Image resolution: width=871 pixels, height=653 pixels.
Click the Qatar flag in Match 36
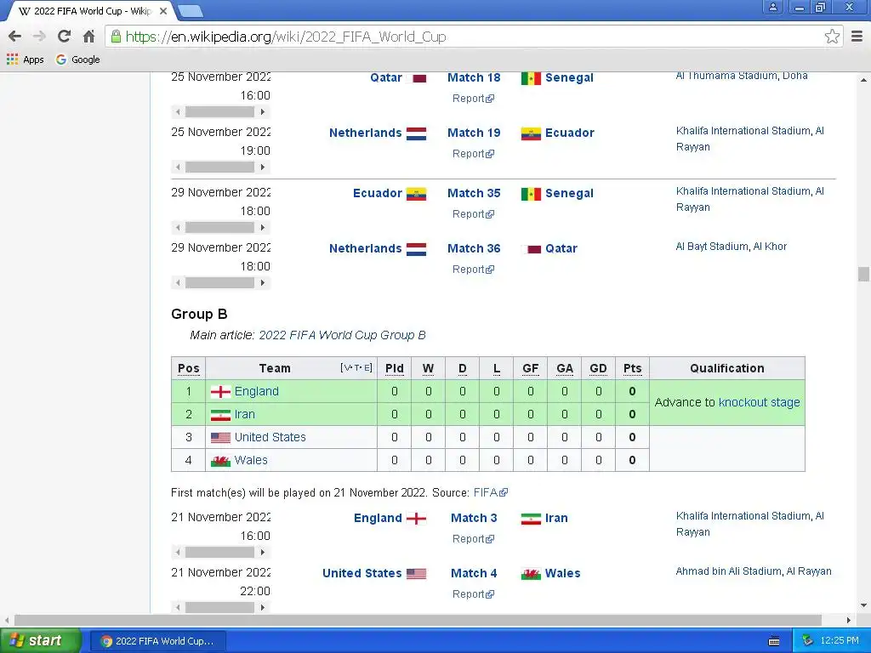[x=531, y=249]
